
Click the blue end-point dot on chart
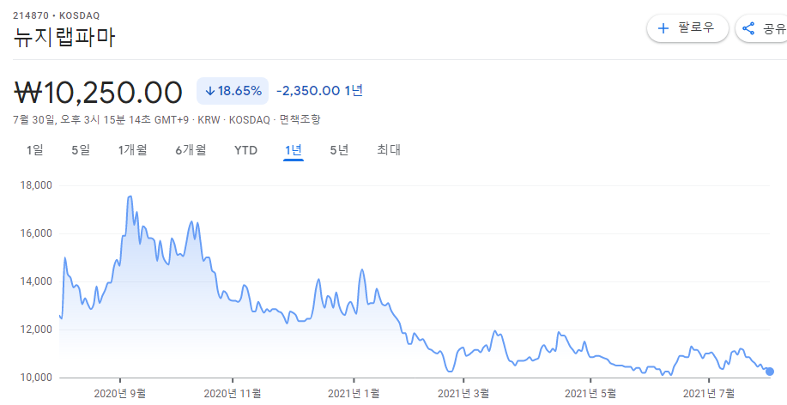770,372
